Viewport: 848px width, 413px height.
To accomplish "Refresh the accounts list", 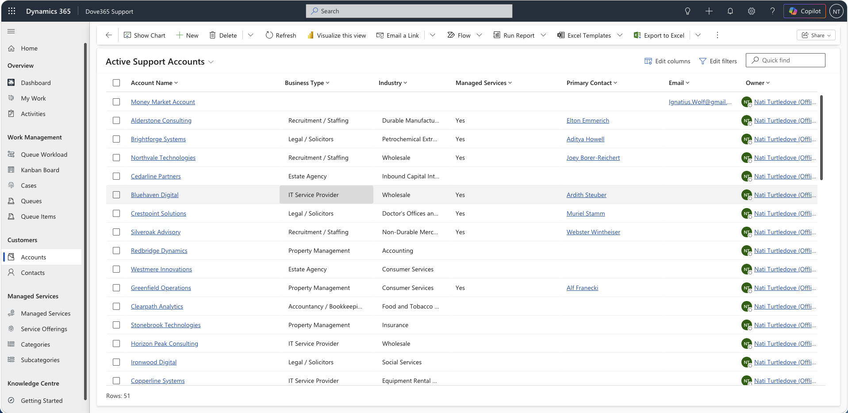I will pos(281,35).
